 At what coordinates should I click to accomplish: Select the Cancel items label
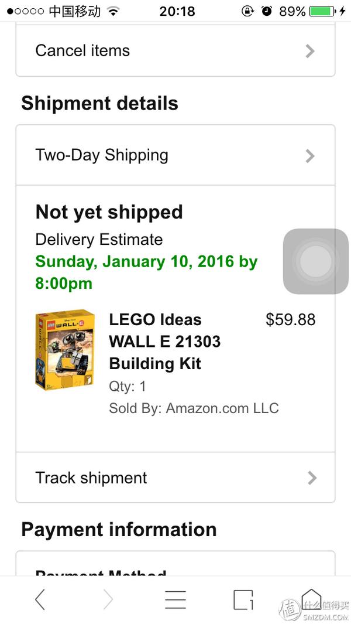tap(82, 50)
